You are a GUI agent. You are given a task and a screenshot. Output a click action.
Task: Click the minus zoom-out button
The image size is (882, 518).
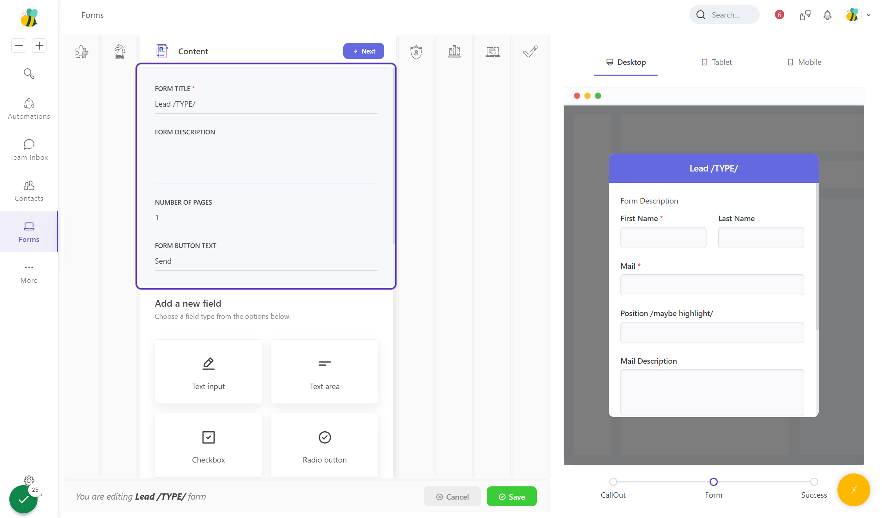pyautogui.click(x=19, y=46)
